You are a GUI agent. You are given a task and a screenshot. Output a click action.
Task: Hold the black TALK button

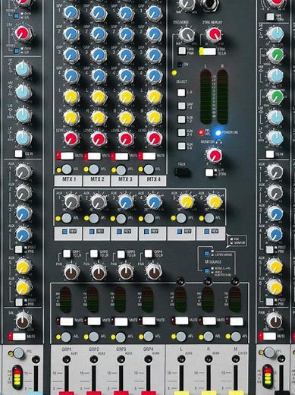[181, 172]
